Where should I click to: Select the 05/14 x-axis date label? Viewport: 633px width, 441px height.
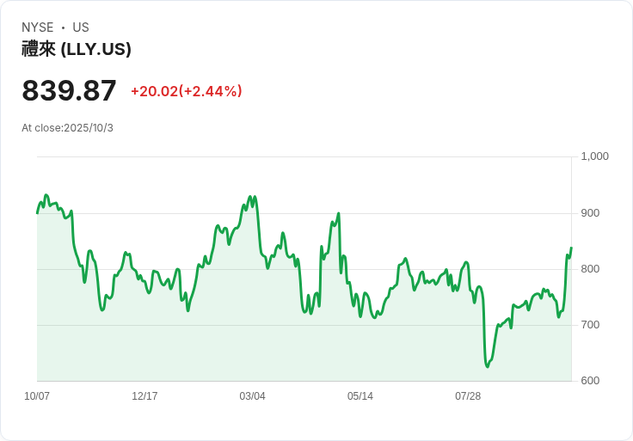click(x=360, y=395)
